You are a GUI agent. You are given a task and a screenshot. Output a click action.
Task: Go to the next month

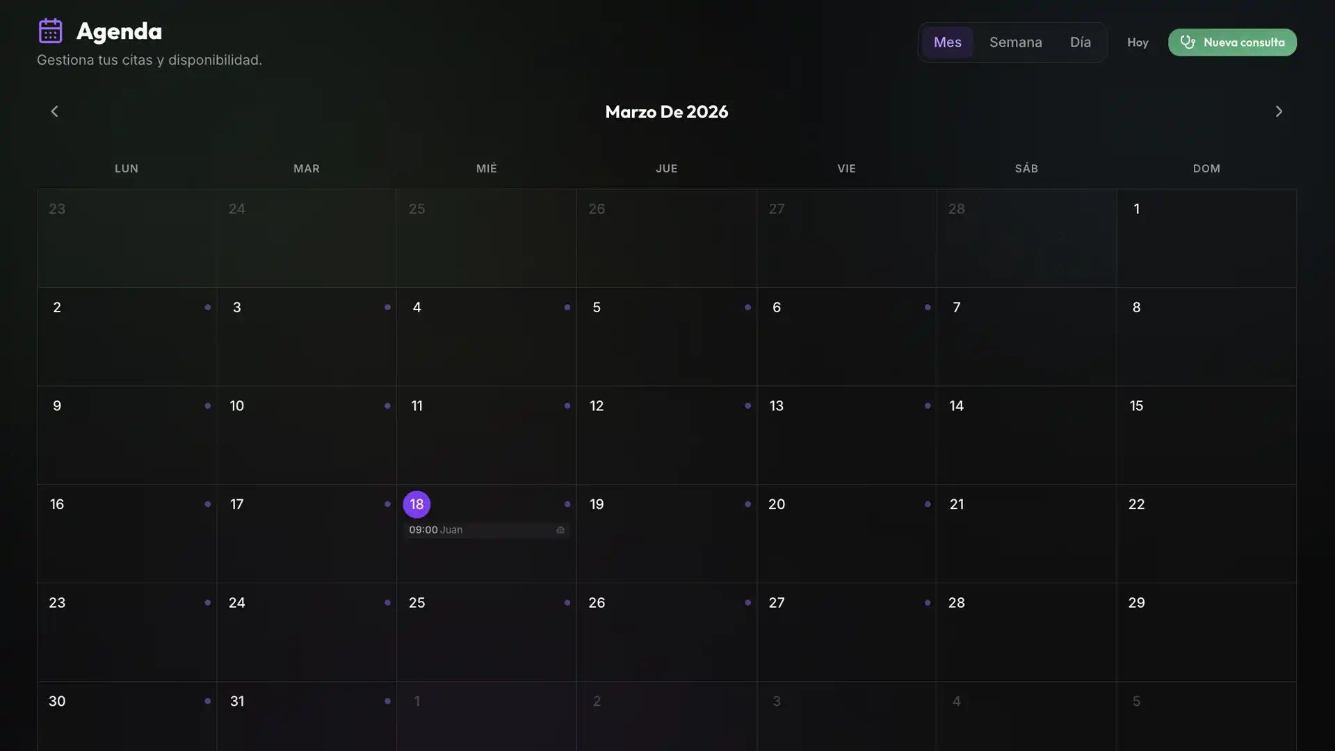pyautogui.click(x=1279, y=111)
